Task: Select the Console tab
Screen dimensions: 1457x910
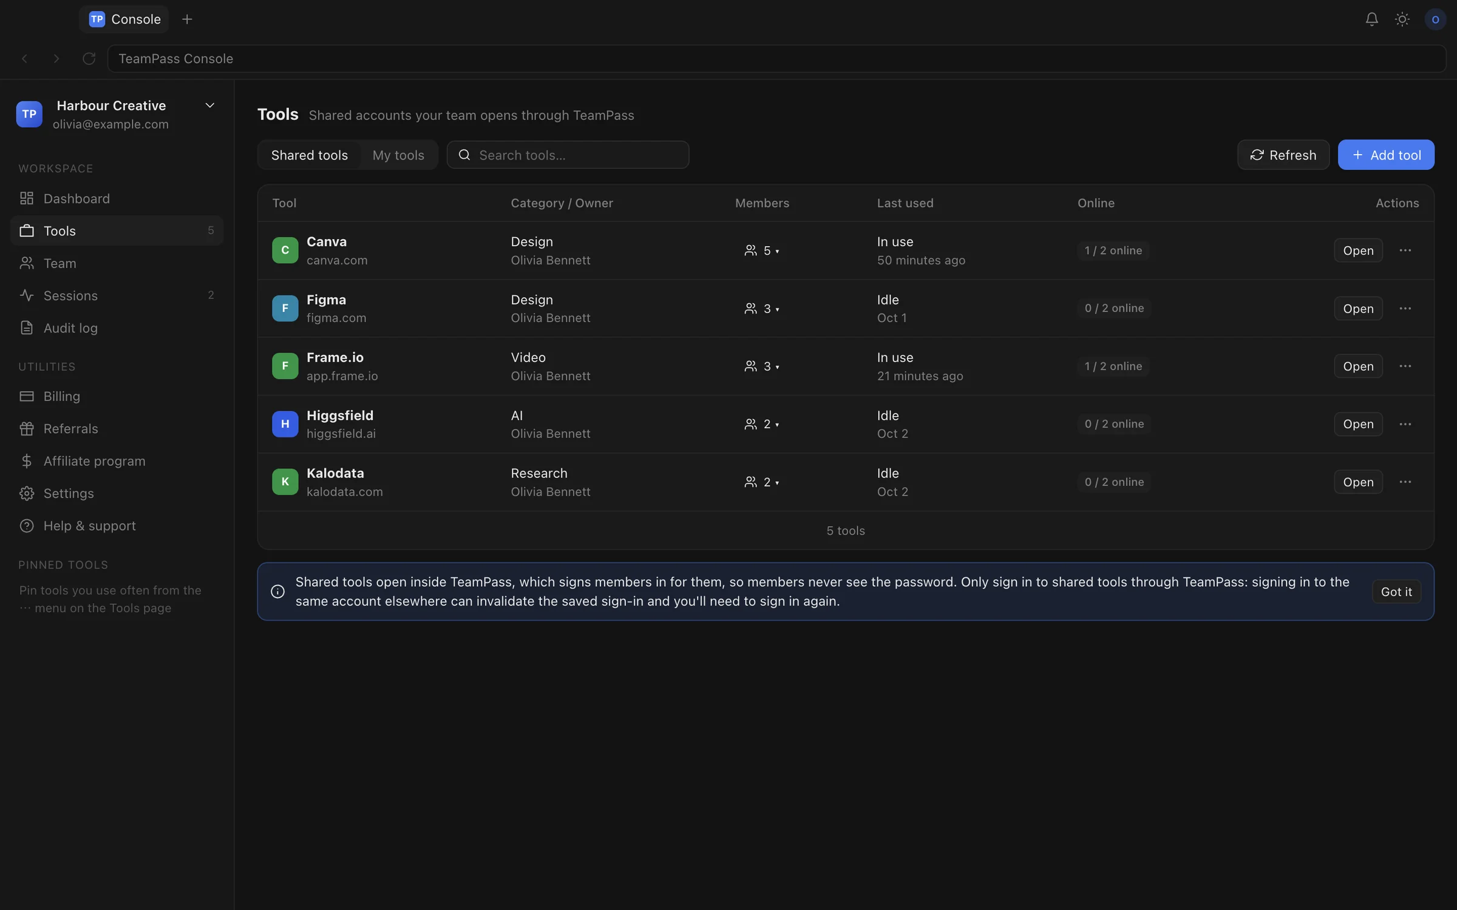Action: [x=124, y=19]
